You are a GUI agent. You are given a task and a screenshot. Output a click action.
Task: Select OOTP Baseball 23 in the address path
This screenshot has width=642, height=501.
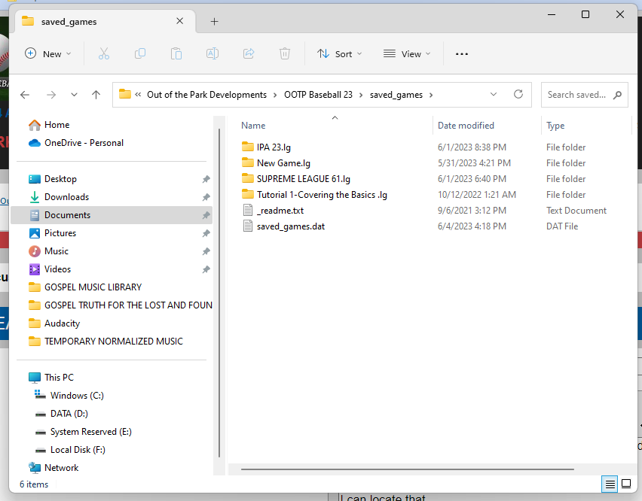pyautogui.click(x=320, y=95)
